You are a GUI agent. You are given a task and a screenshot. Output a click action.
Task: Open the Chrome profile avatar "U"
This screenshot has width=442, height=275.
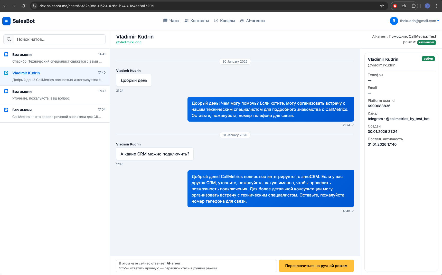427,6
